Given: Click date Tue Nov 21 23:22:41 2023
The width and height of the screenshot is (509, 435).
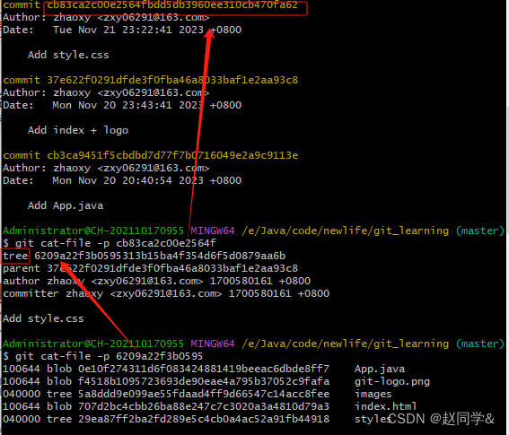Looking at the screenshot, I should [x=128, y=30].
